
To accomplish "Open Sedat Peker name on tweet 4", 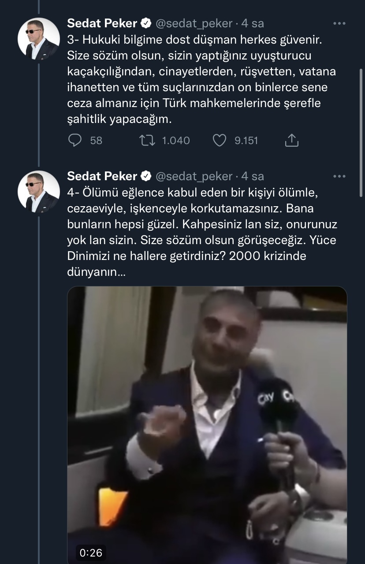I will (x=102, y=176).
